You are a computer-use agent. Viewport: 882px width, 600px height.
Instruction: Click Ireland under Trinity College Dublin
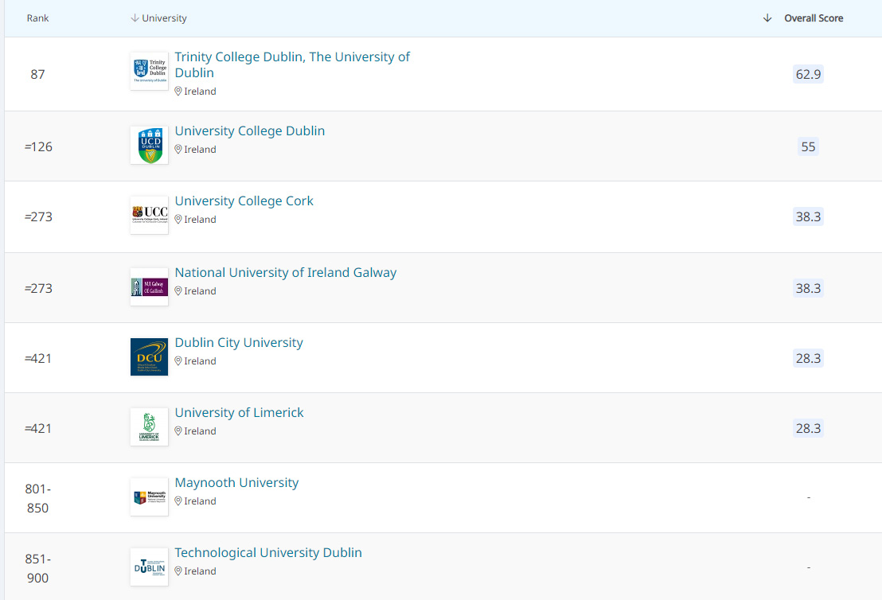201,91
